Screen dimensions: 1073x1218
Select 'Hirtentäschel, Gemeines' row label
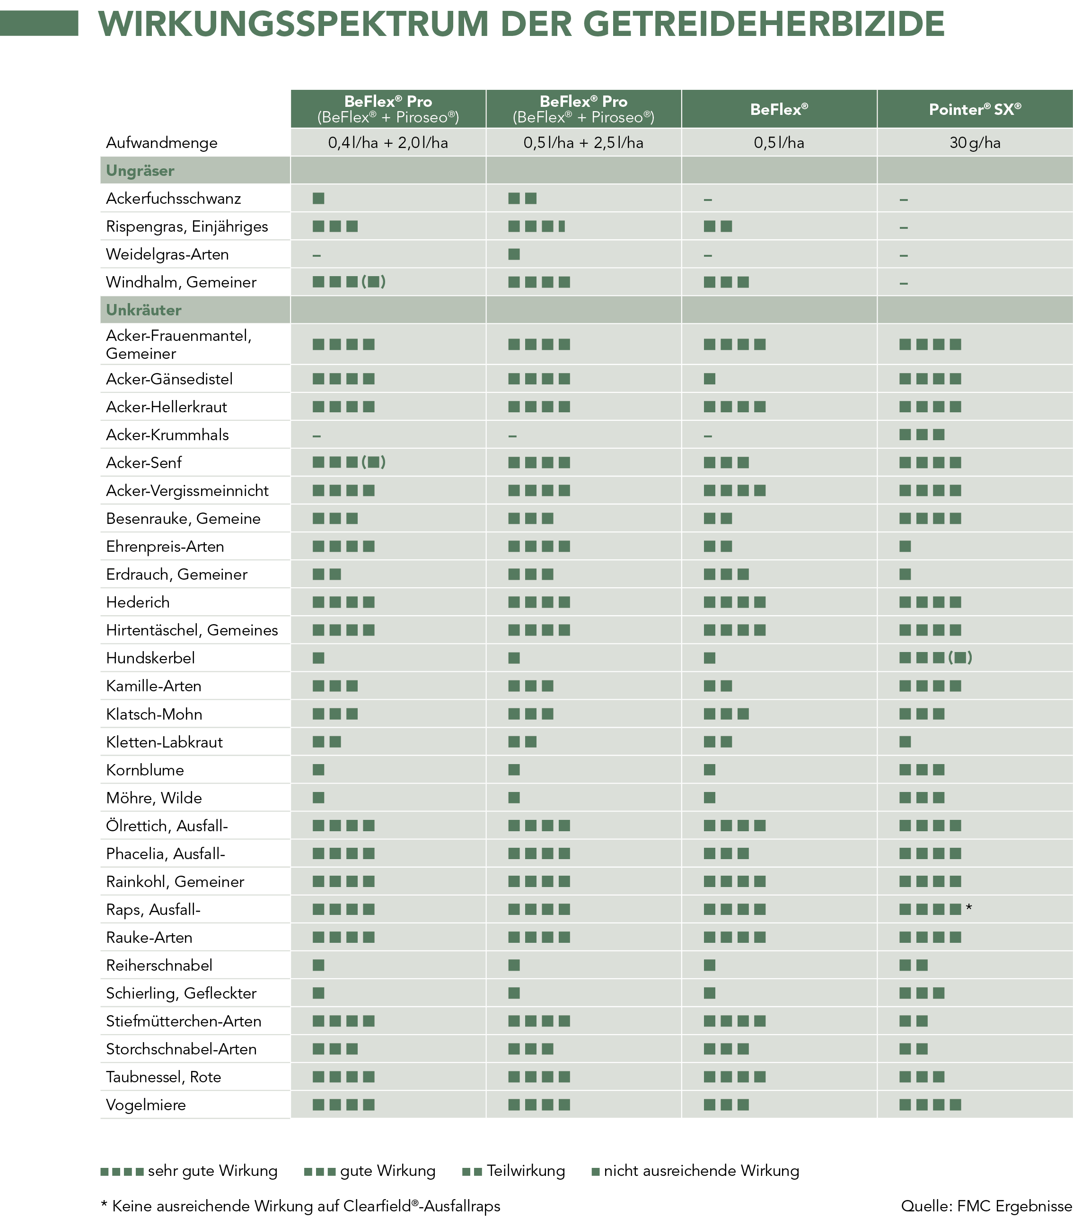click(x=192, y=630)
